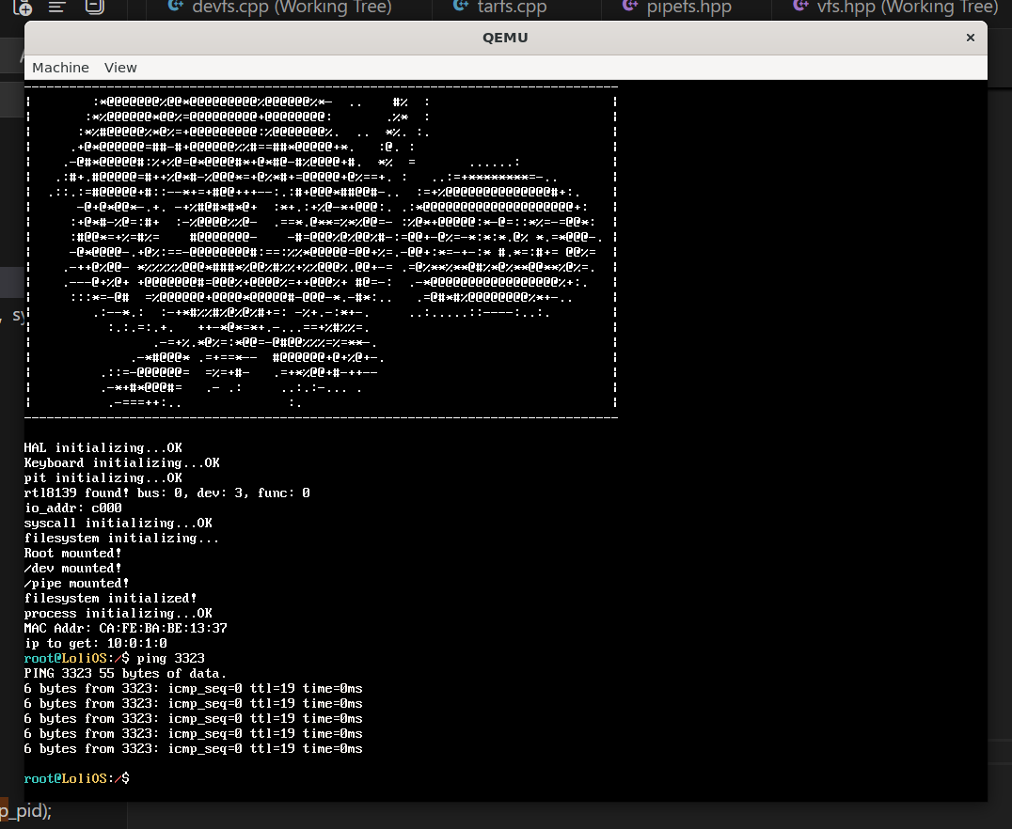Click the C++ file icon on devfs.cpp tab
1012x829 pixels.
[174, 7]
